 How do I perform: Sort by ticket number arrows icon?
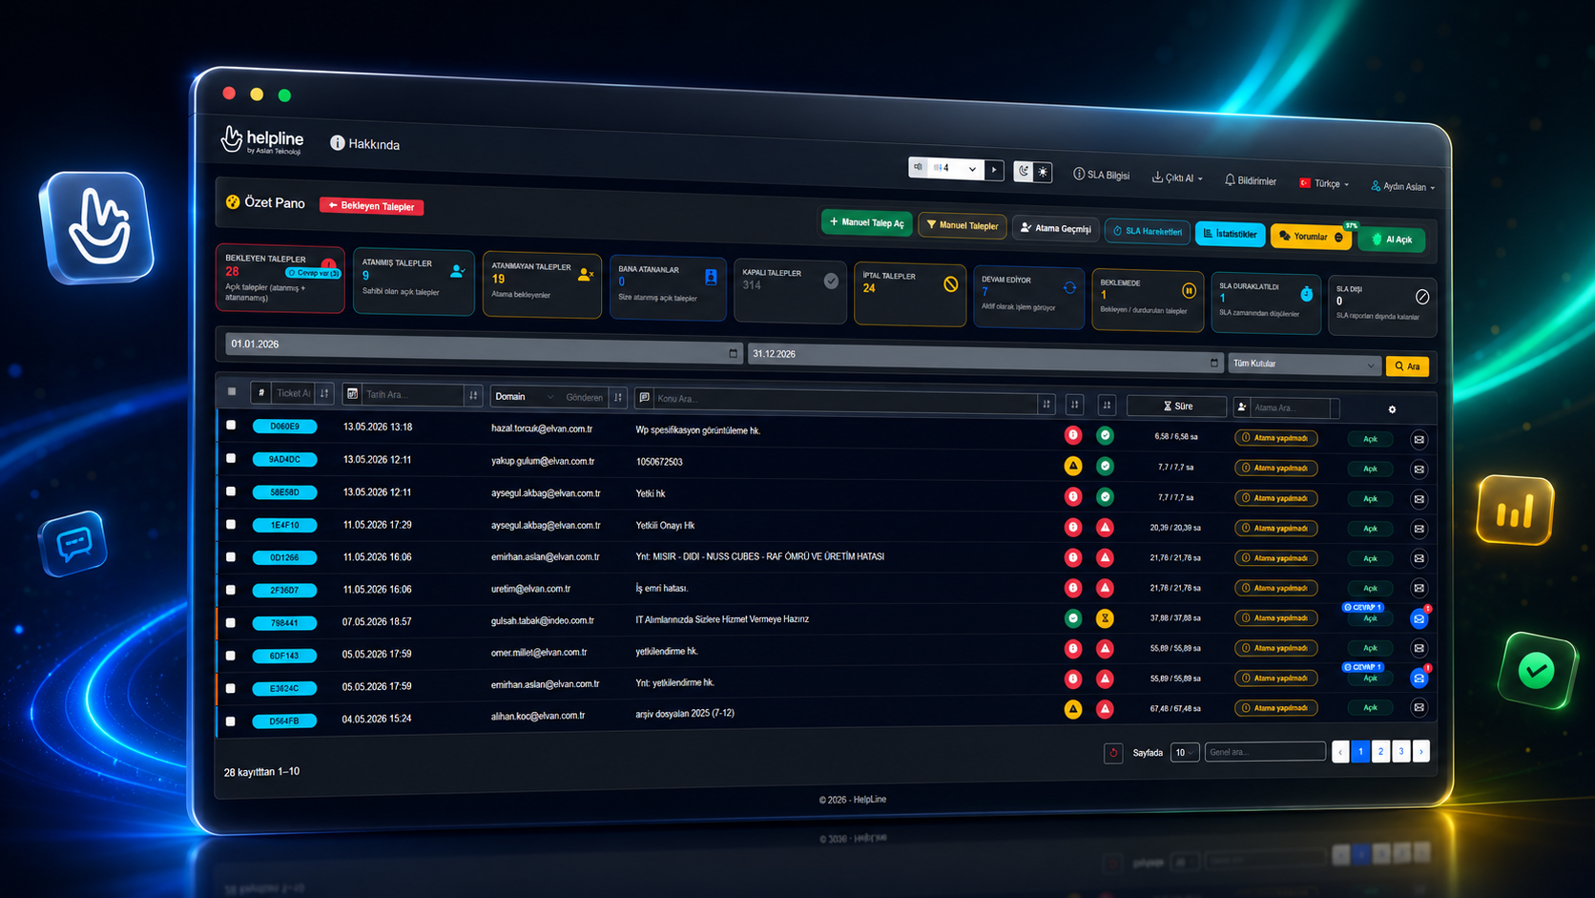point(324,393)
